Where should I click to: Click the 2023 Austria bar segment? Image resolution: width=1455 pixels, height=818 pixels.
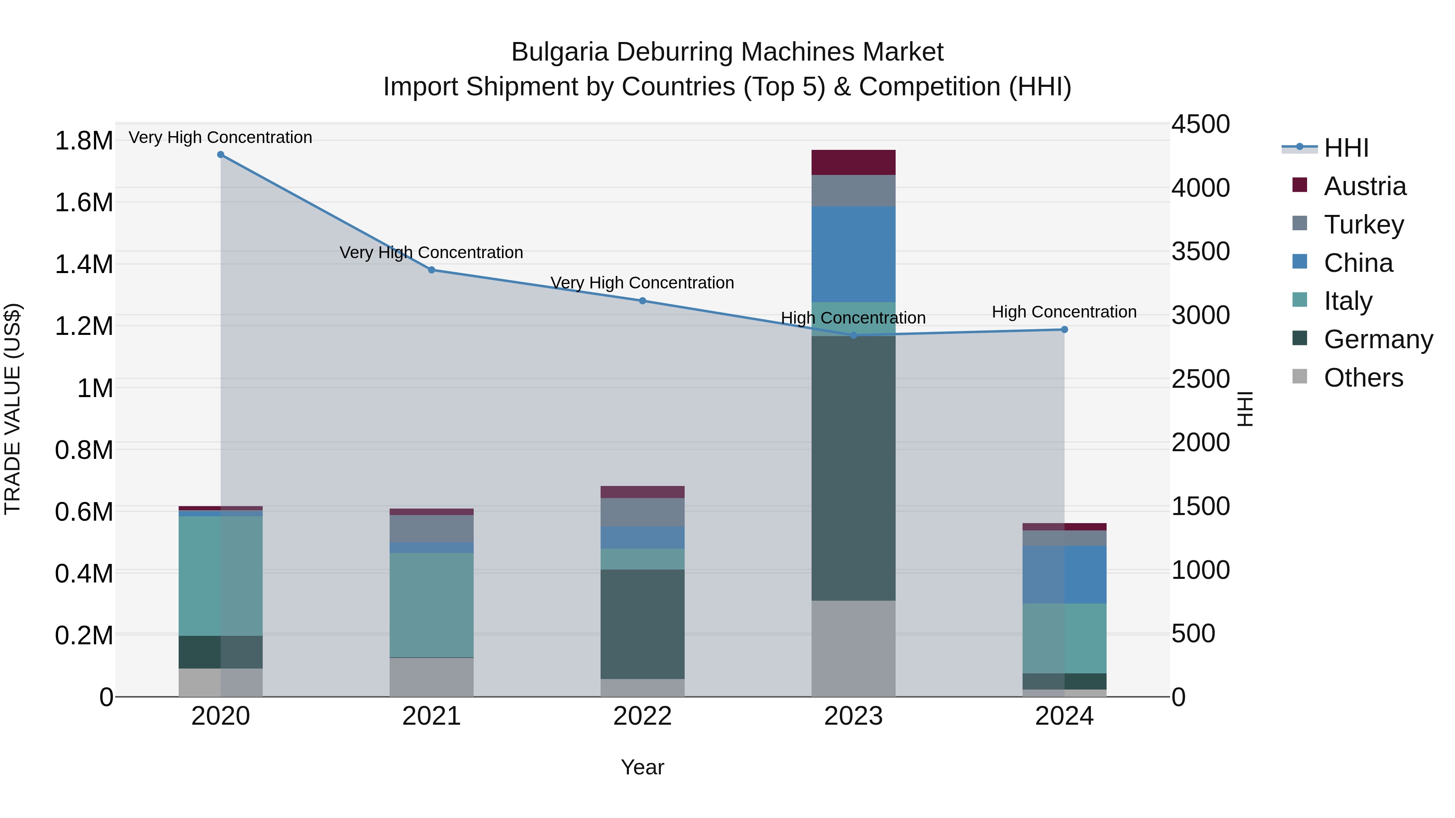854,162
